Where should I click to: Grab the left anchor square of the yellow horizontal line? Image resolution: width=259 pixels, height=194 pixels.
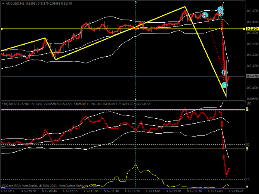coord(2,29)
